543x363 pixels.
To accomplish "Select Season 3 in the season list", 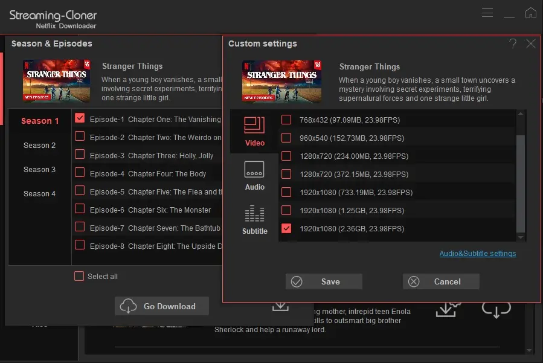I will [39, 170].
